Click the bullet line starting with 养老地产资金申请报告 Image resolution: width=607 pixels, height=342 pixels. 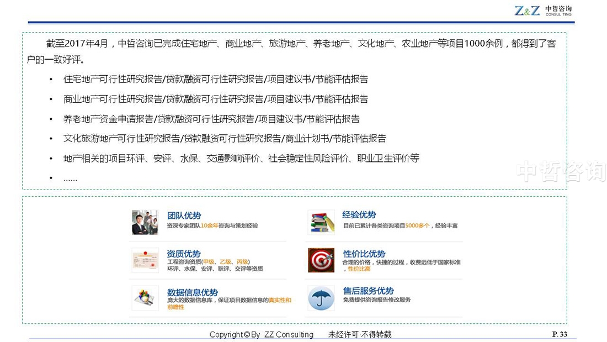click(211, 119)
